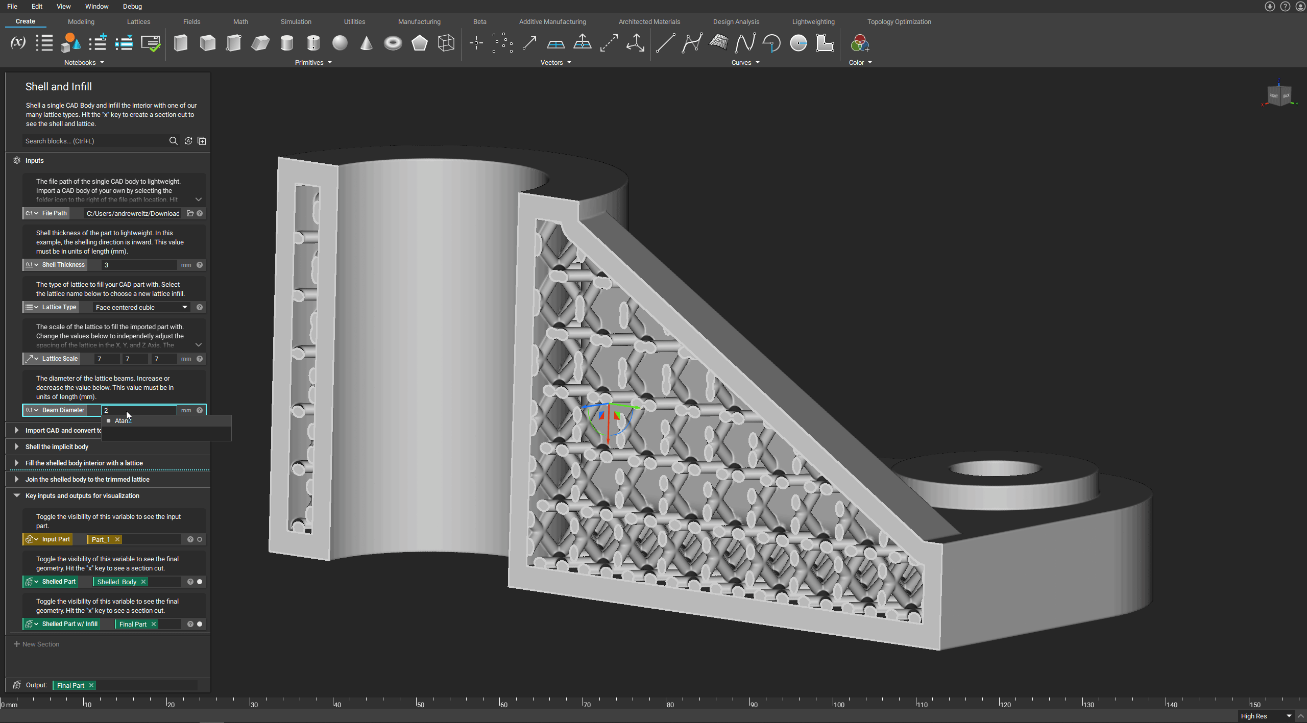The image size is (1307, 723).
Task: Open the Lattice Type dropdown
Action: 185,307
